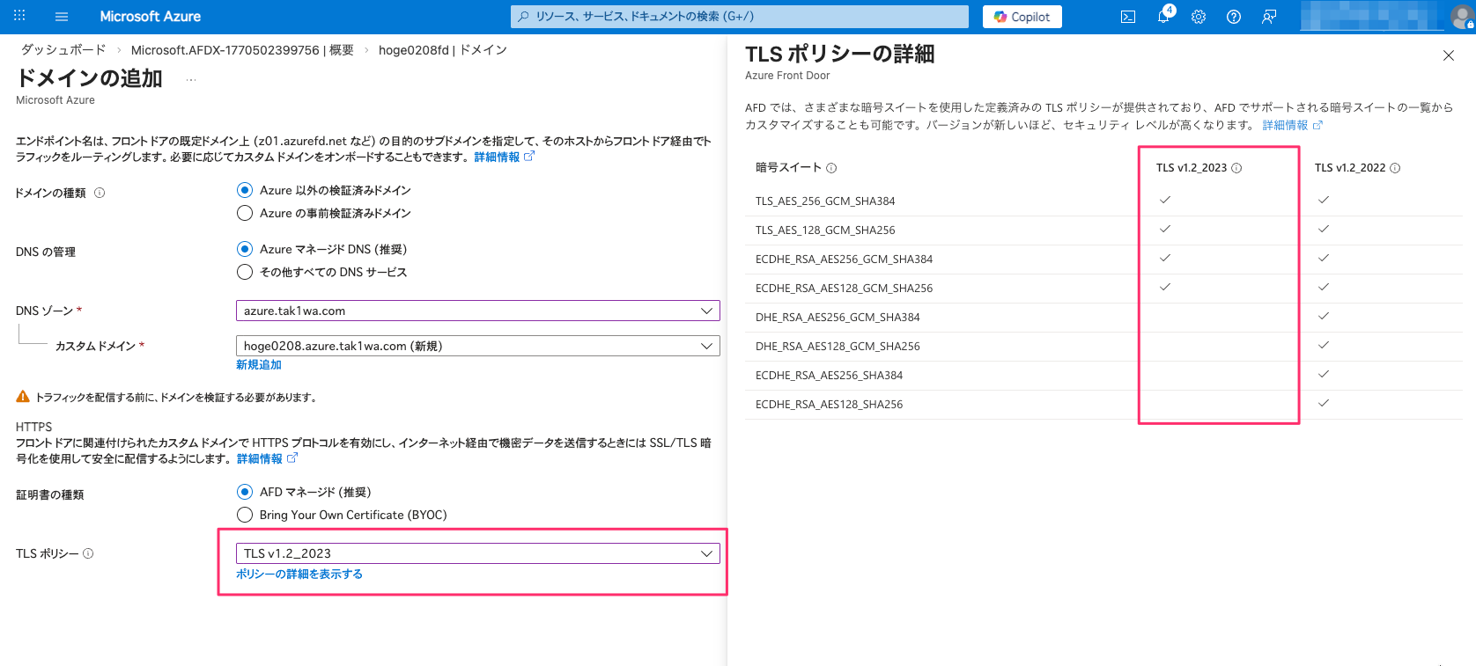Click v1.2_2022 checkmark for DHE_RSA_AES256_GCM_SHA384
Screen dimensions: 1476x666
tap(1324, 316)
